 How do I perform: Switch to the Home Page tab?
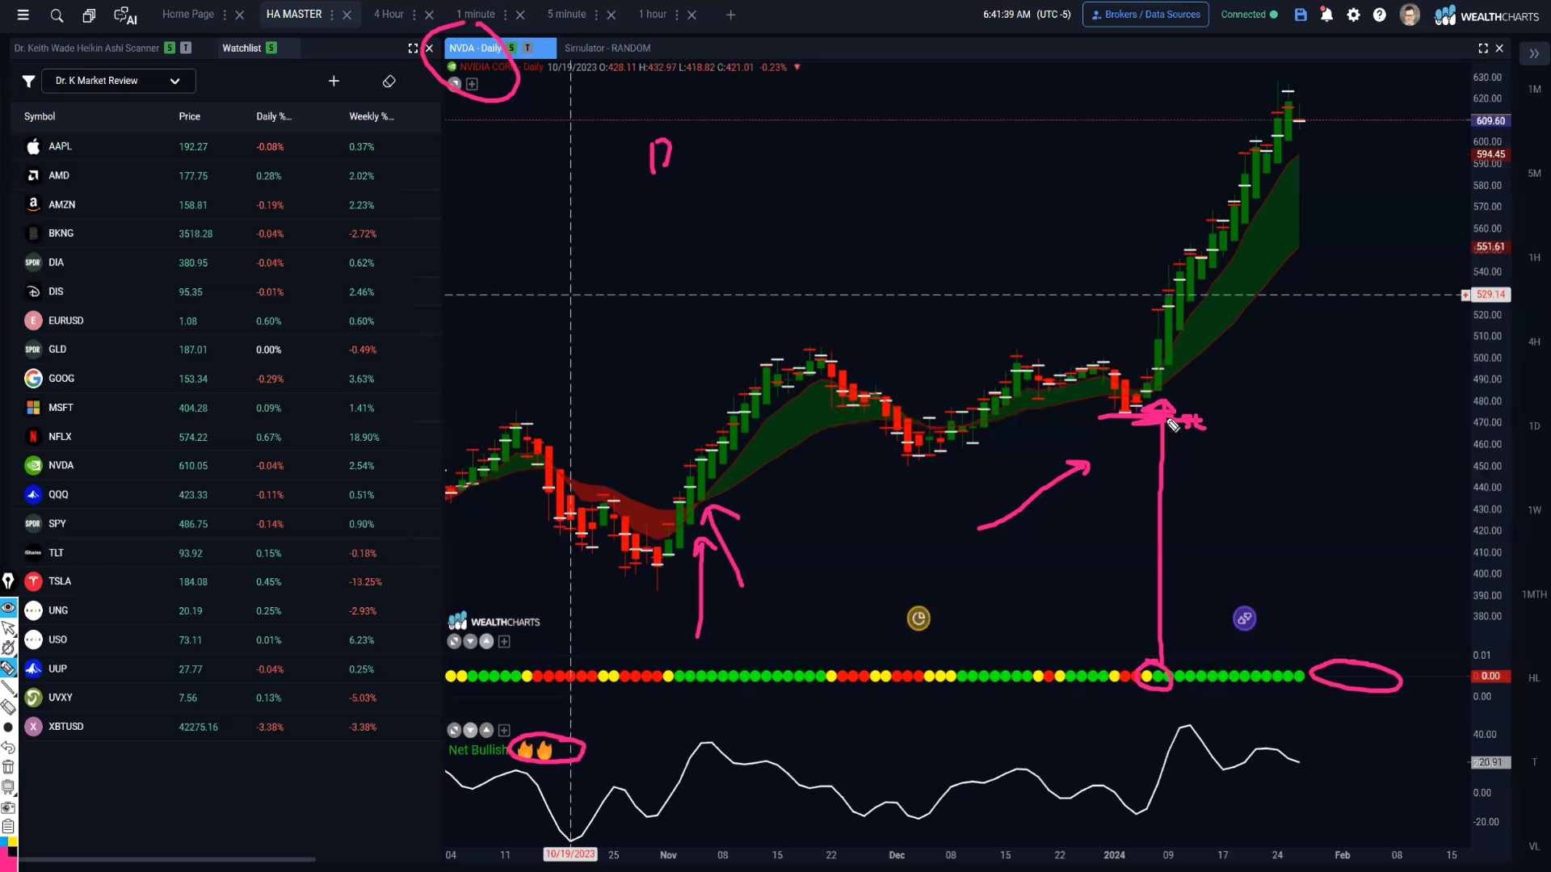point(188,15)
